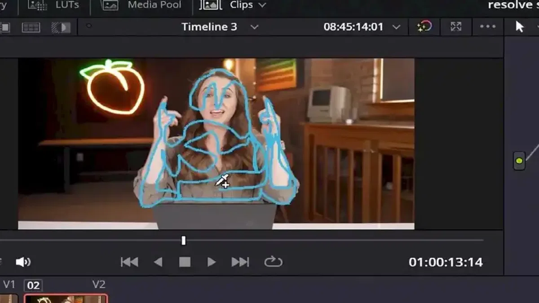
Task: Click the Media Pool picture icon
Action: point(110,5)
